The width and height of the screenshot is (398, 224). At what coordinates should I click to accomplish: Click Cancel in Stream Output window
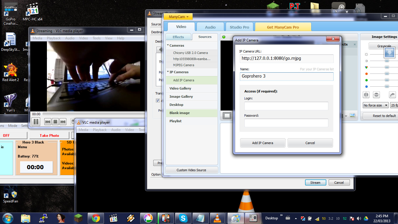(339, 183)
